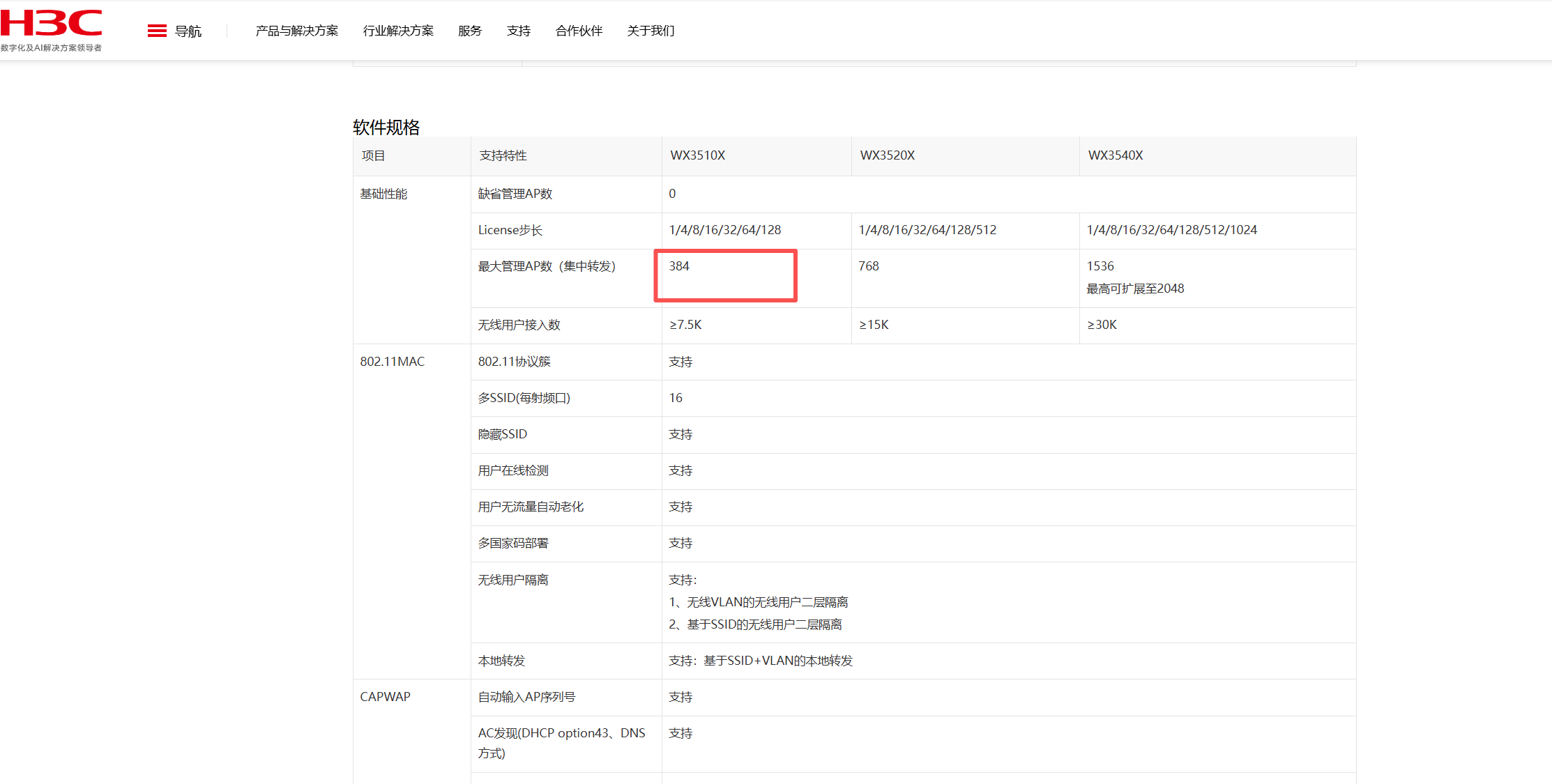This screenshot has height=784, width=1552.
Task: Click the CAPWAP category cell
Action: 385,697
